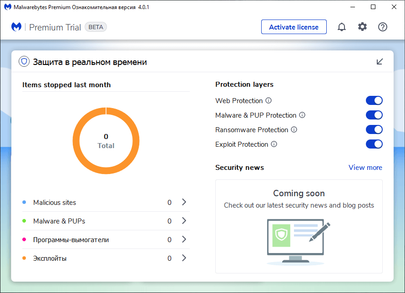Show info about Ransomware Protection
The image size is (405, 293).
(x=294, y=129)
